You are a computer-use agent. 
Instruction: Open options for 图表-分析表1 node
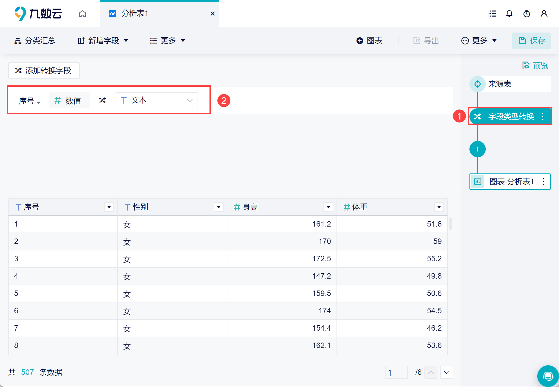click(543, 182)
